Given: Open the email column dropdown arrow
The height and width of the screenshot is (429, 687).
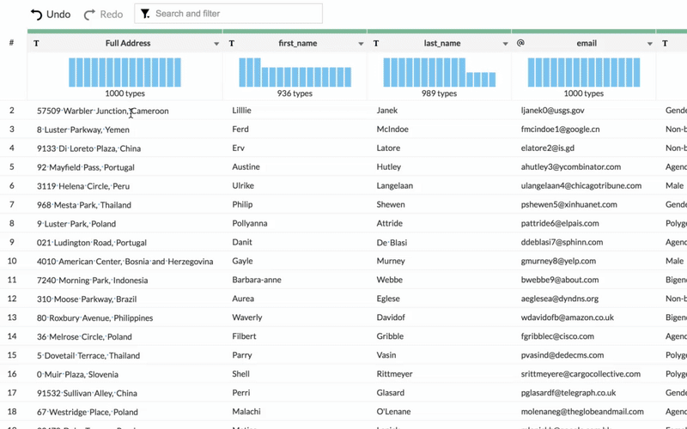Looking at the screenshot, I should point(650,44).
